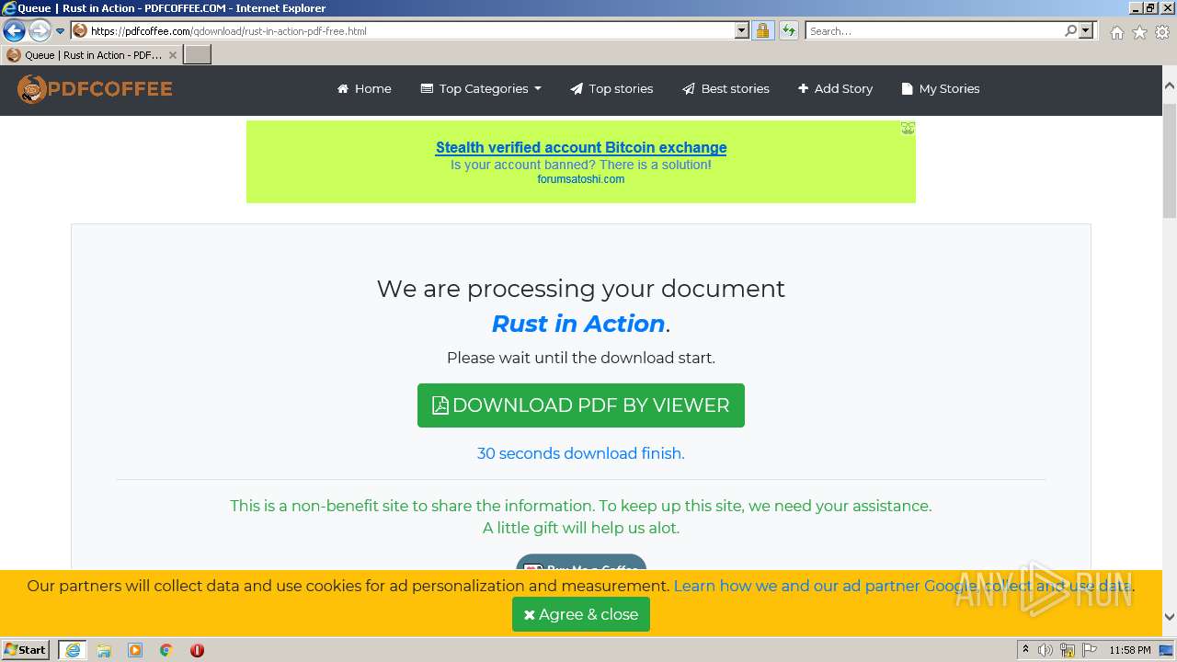
Task: Click the ad info icon on banner
Action: 908,129
